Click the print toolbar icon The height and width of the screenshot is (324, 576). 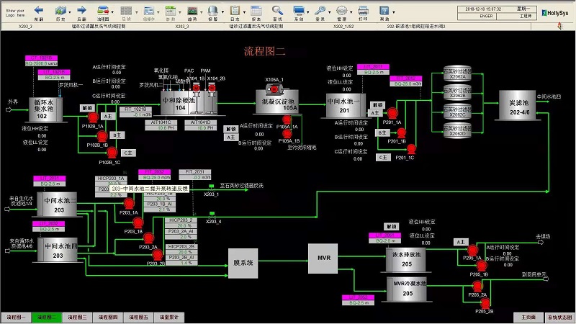(x=362, y=11)
